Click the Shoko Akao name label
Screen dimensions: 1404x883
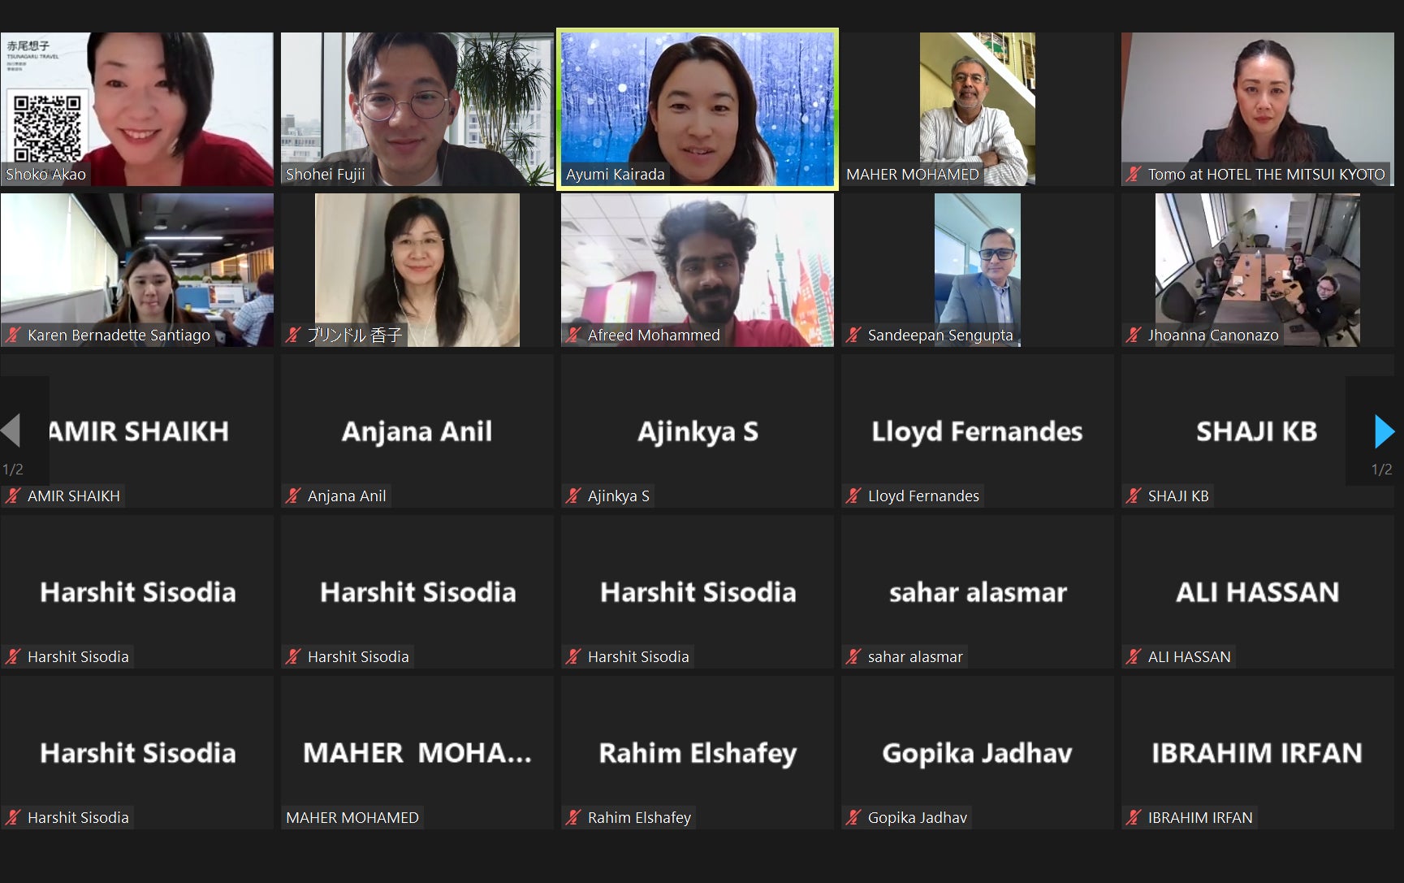(45, 174)
